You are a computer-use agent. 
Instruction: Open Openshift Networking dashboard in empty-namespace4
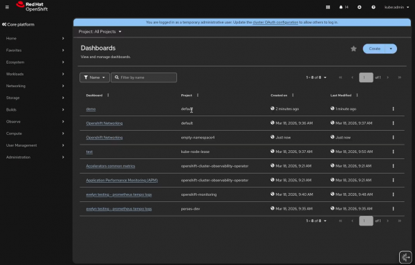click(104, 138)
